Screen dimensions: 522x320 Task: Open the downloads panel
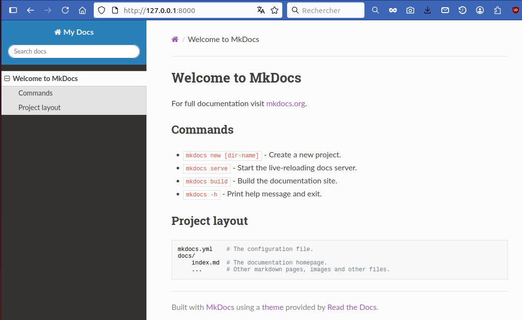[428, 10]
